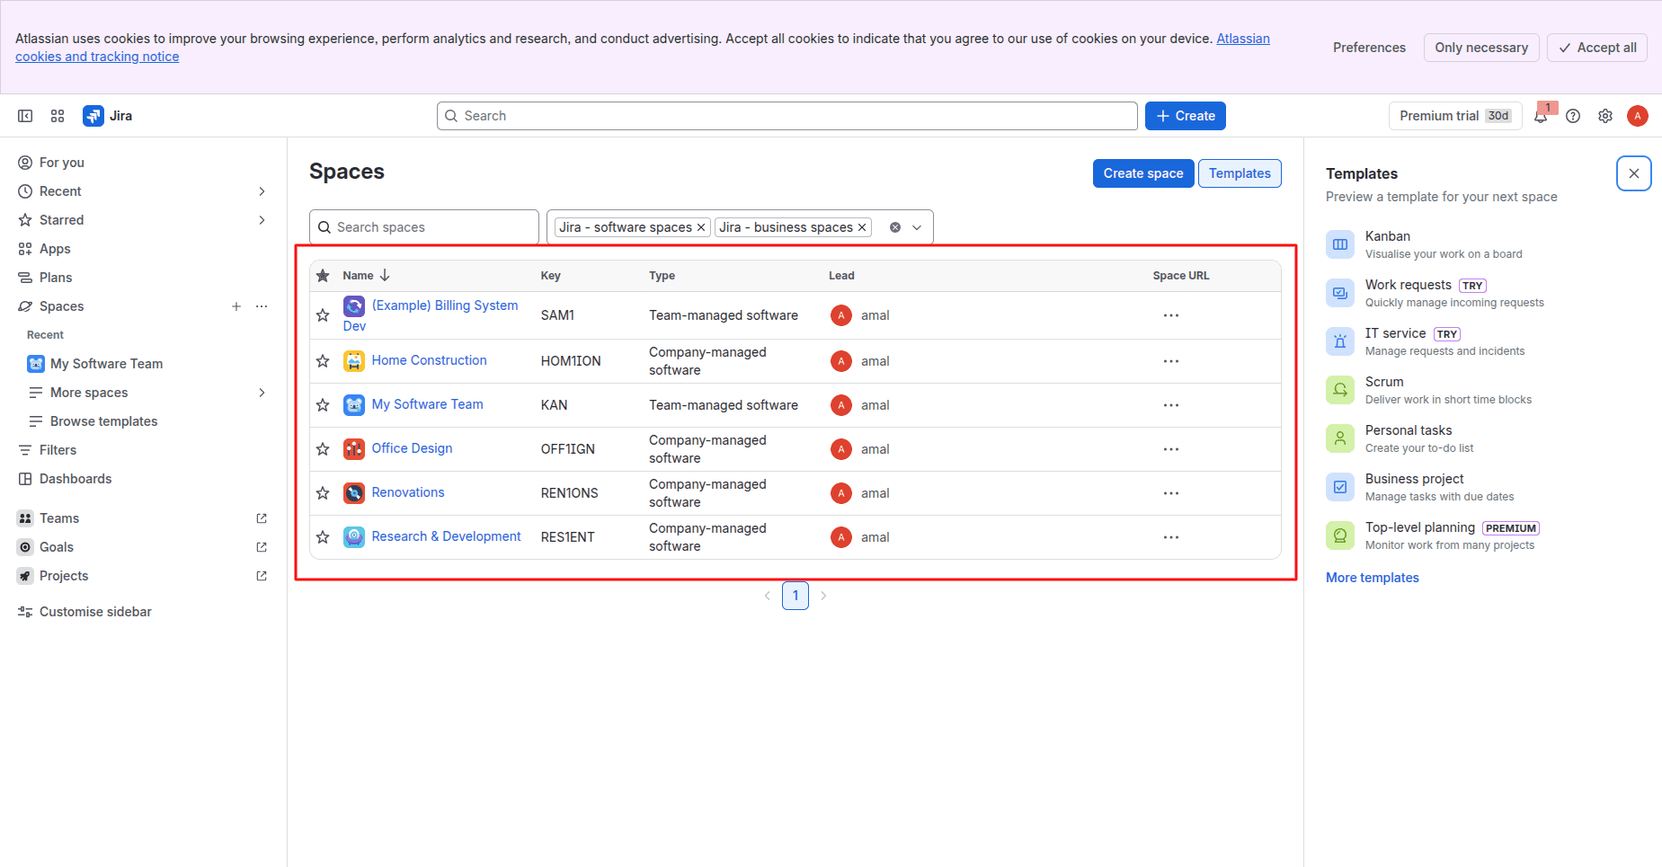This screenshot has height=867, width=1662.
Task: Remove the Jira - software spaces filter tag
Action: (x=701, y=227)
